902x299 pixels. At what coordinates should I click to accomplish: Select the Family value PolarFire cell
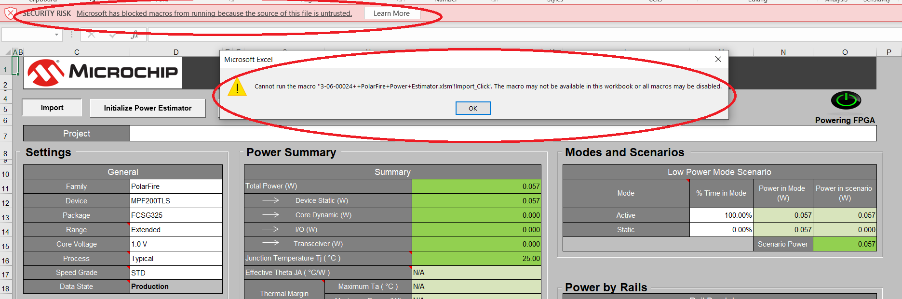click(x=176, y=187)
